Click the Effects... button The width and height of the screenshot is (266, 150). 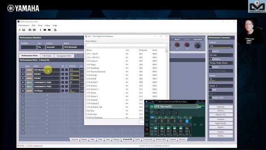[x=221, y=111]
